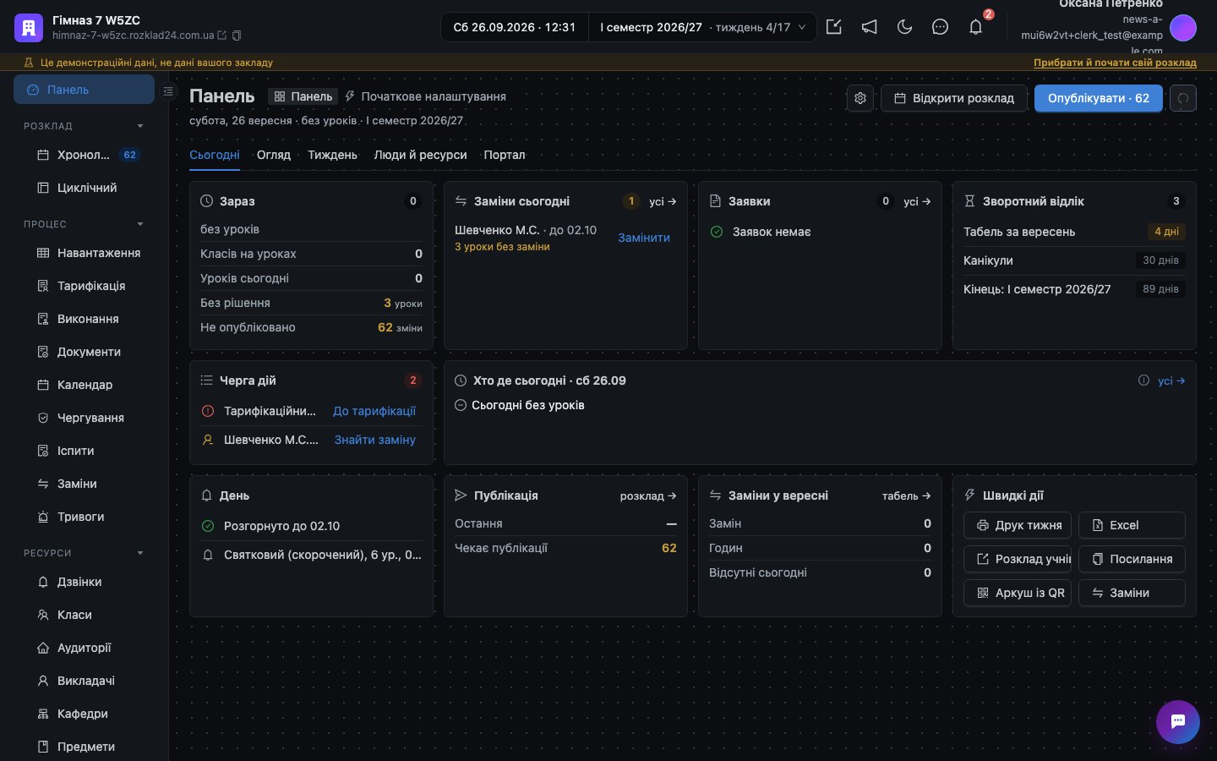Click Замінити for Шевченко М.С.
This screenshot has height=761, width=1217.
[644, 238]
